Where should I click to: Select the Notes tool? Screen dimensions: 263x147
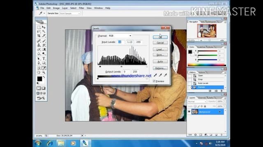39,68
